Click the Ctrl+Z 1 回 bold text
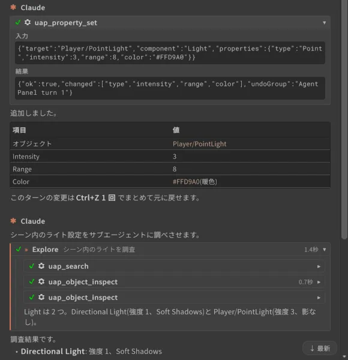 (x=96, y=197)
